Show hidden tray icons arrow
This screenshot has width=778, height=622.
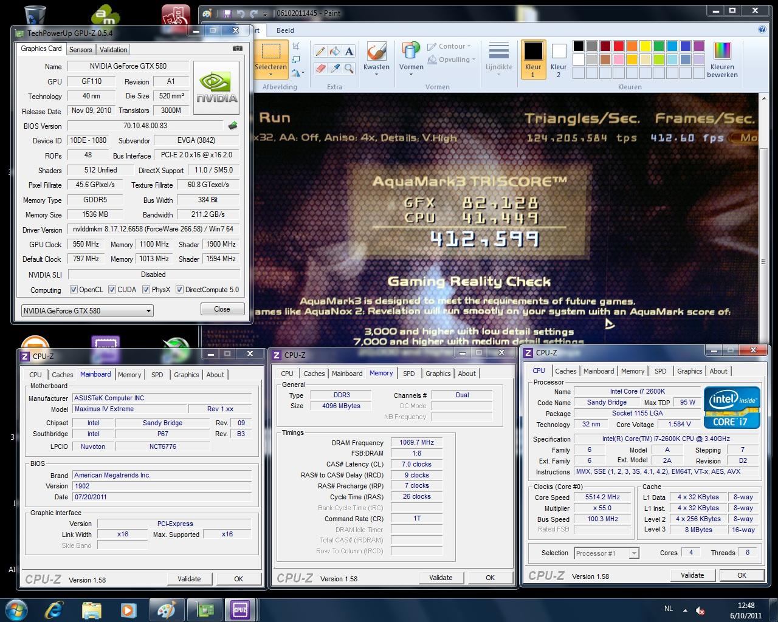(686, 610)
